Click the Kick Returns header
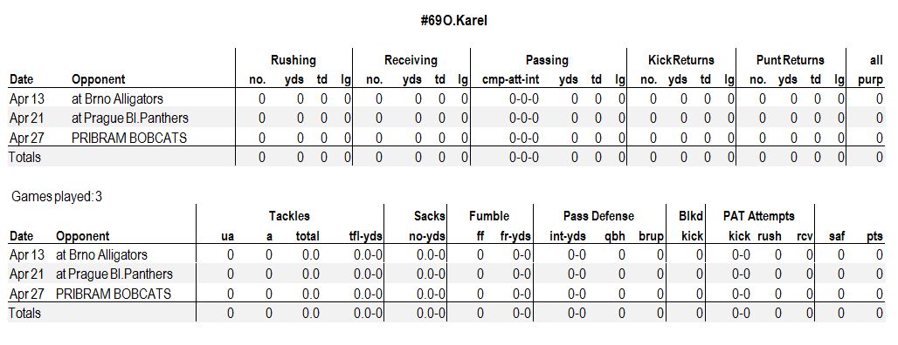This screenshot has width=898, height=345. [681, 60]
